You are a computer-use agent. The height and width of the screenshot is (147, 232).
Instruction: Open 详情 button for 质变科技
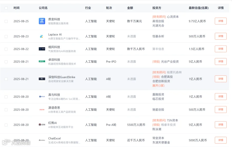[x=221, y=21]
